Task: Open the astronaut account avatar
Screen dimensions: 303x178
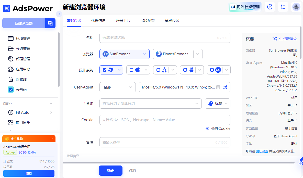Action: pyautogui.click(x=296, y=7)
